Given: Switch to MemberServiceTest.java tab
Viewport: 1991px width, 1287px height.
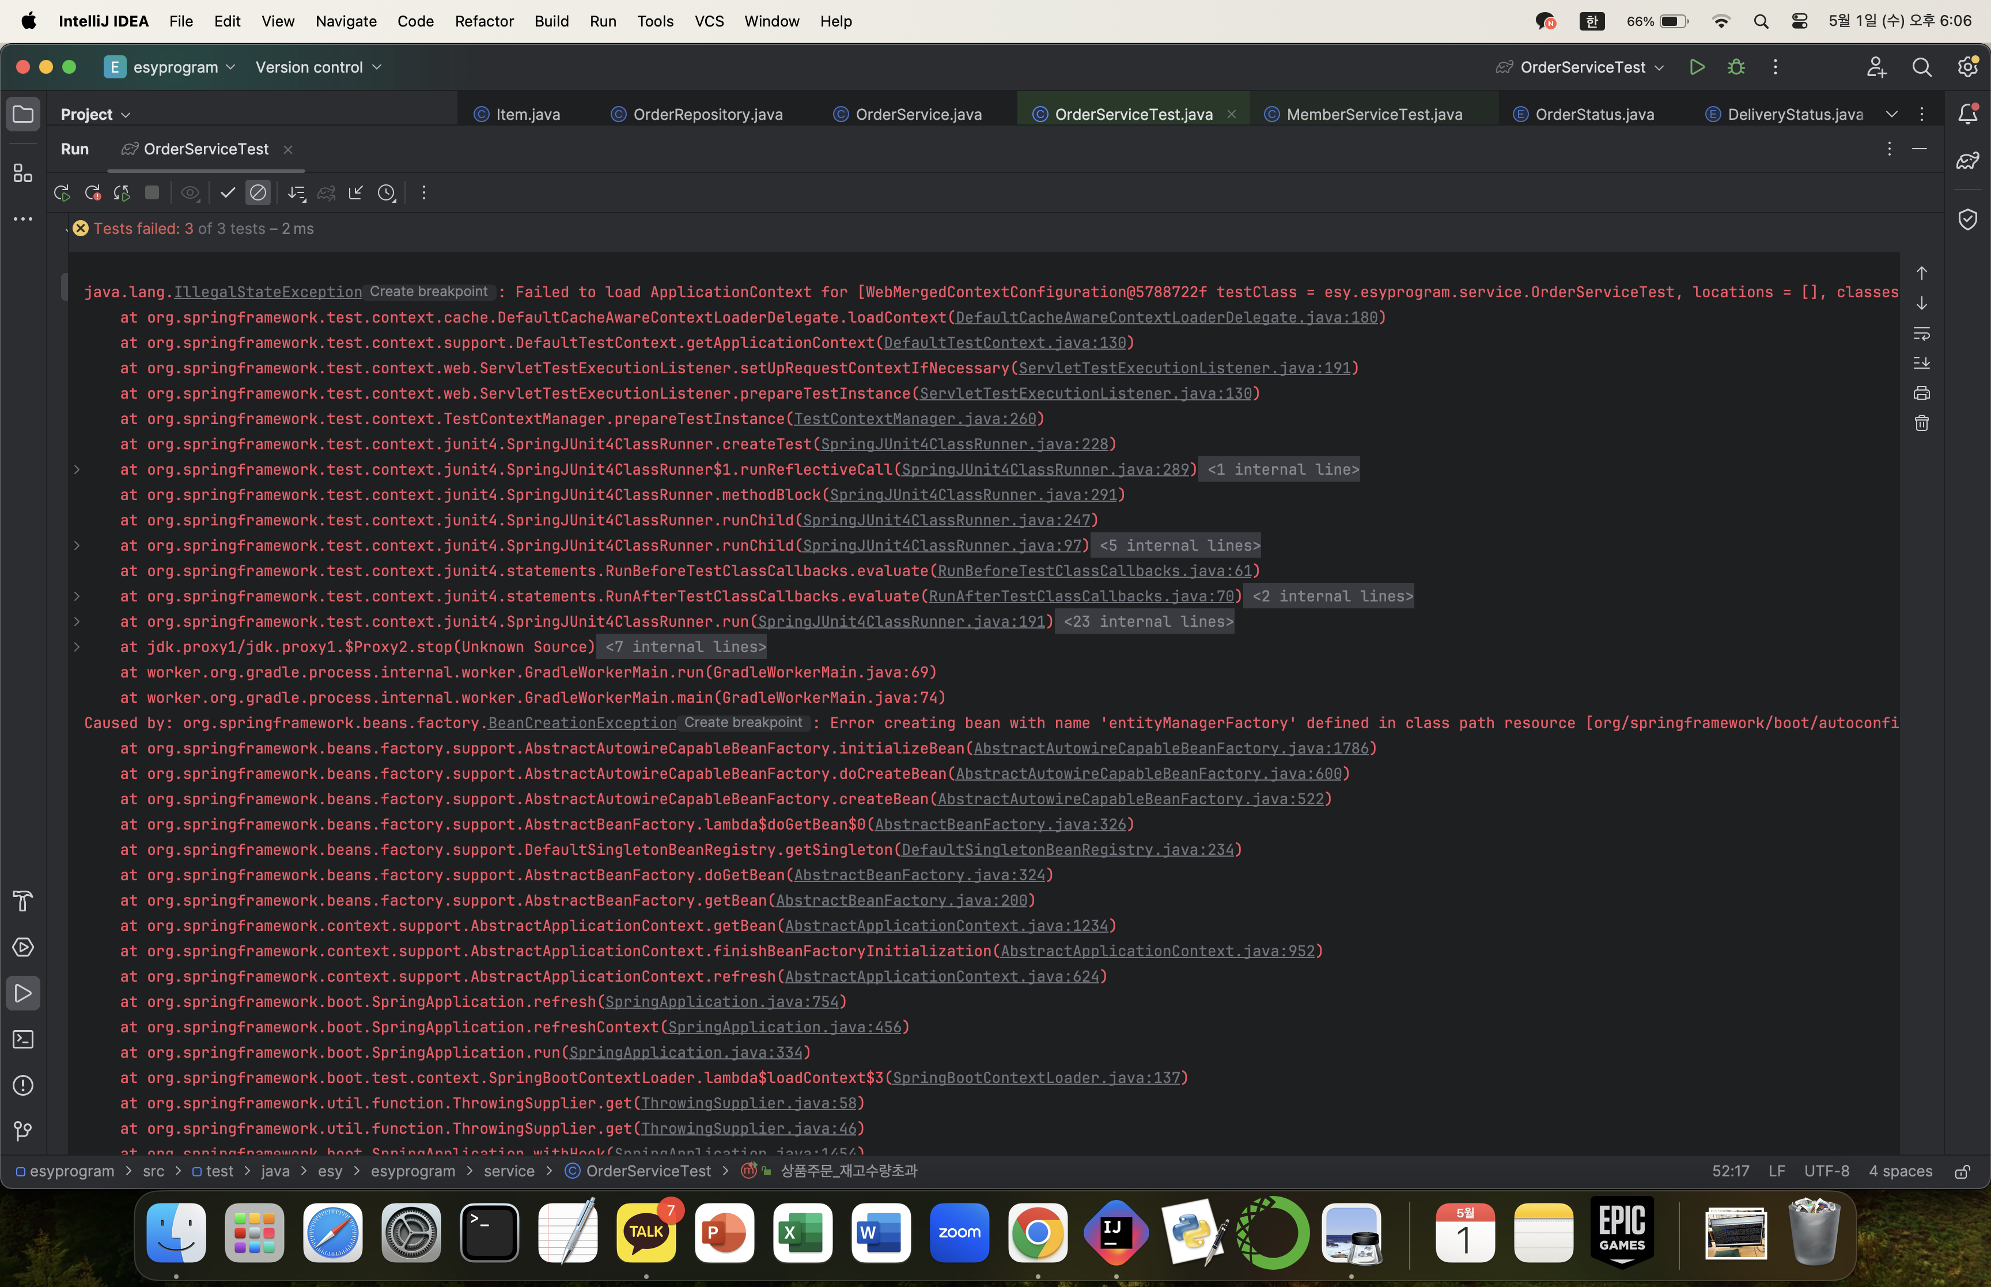Looking at the screenshot, I should click(x=1364, y=115).
